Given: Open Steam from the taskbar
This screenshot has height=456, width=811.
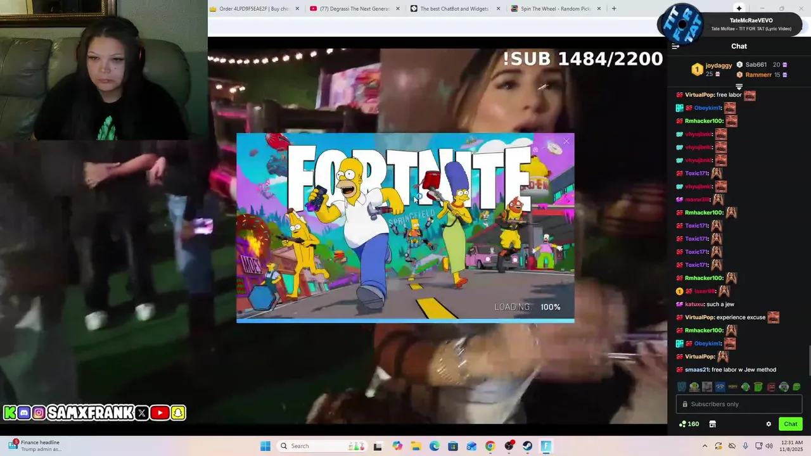Looking at the screenshot, I should coord(527,446).
